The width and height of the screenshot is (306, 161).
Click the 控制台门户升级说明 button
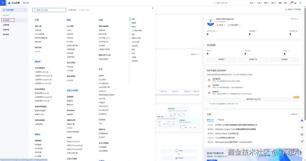[x=293, y=9]
